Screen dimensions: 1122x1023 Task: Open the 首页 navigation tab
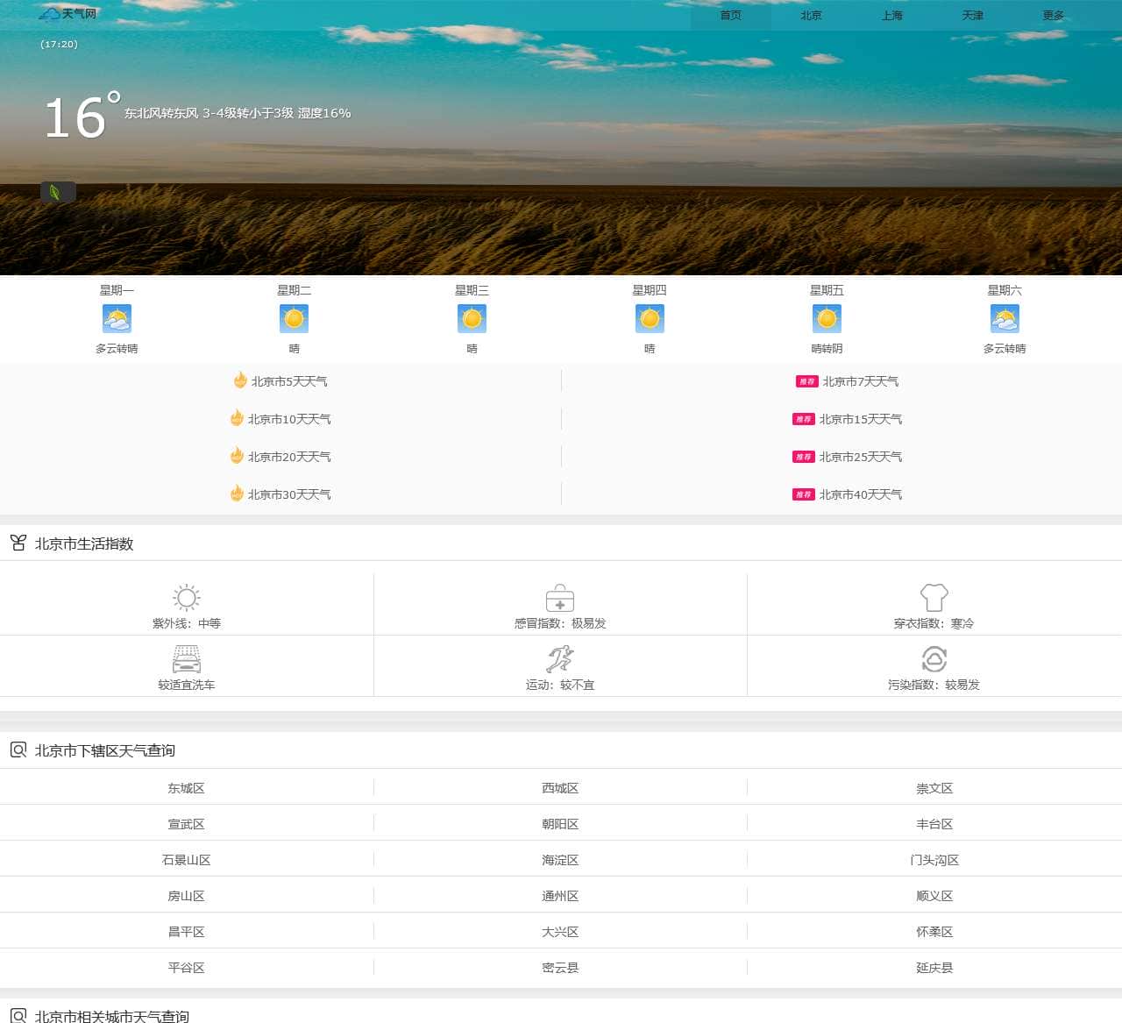(731, 16)
